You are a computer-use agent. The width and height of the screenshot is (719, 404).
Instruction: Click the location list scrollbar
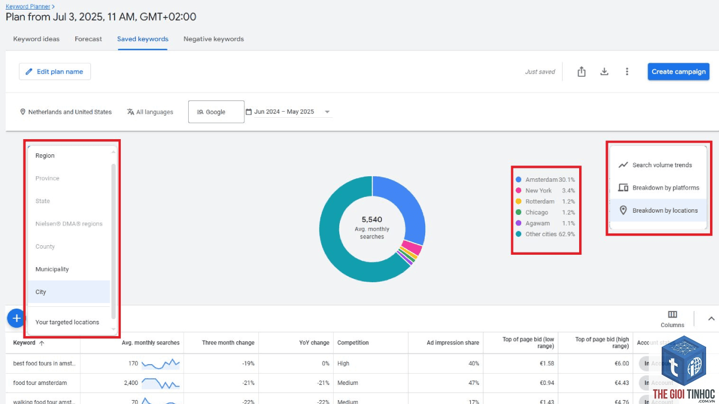tap(113, 241)
